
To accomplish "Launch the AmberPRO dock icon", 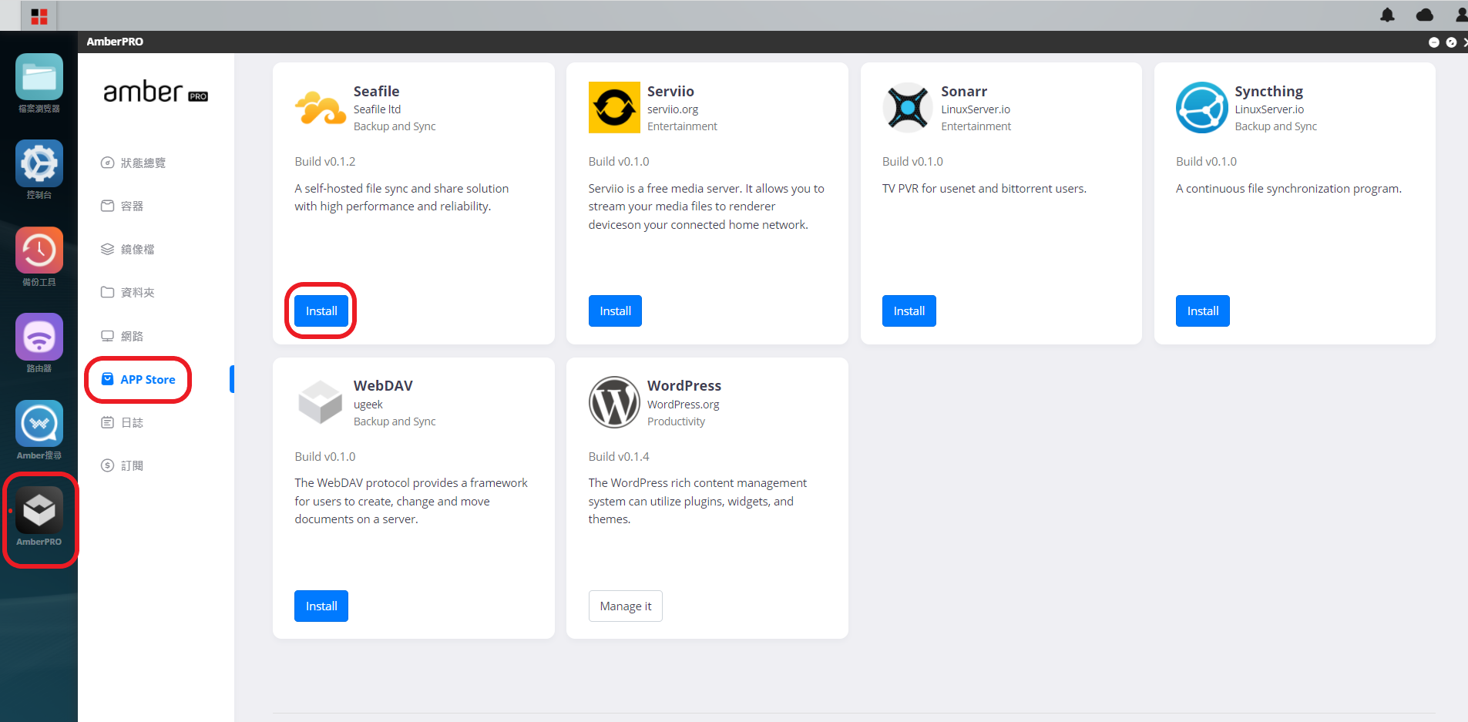I will [x=39, y=510].
